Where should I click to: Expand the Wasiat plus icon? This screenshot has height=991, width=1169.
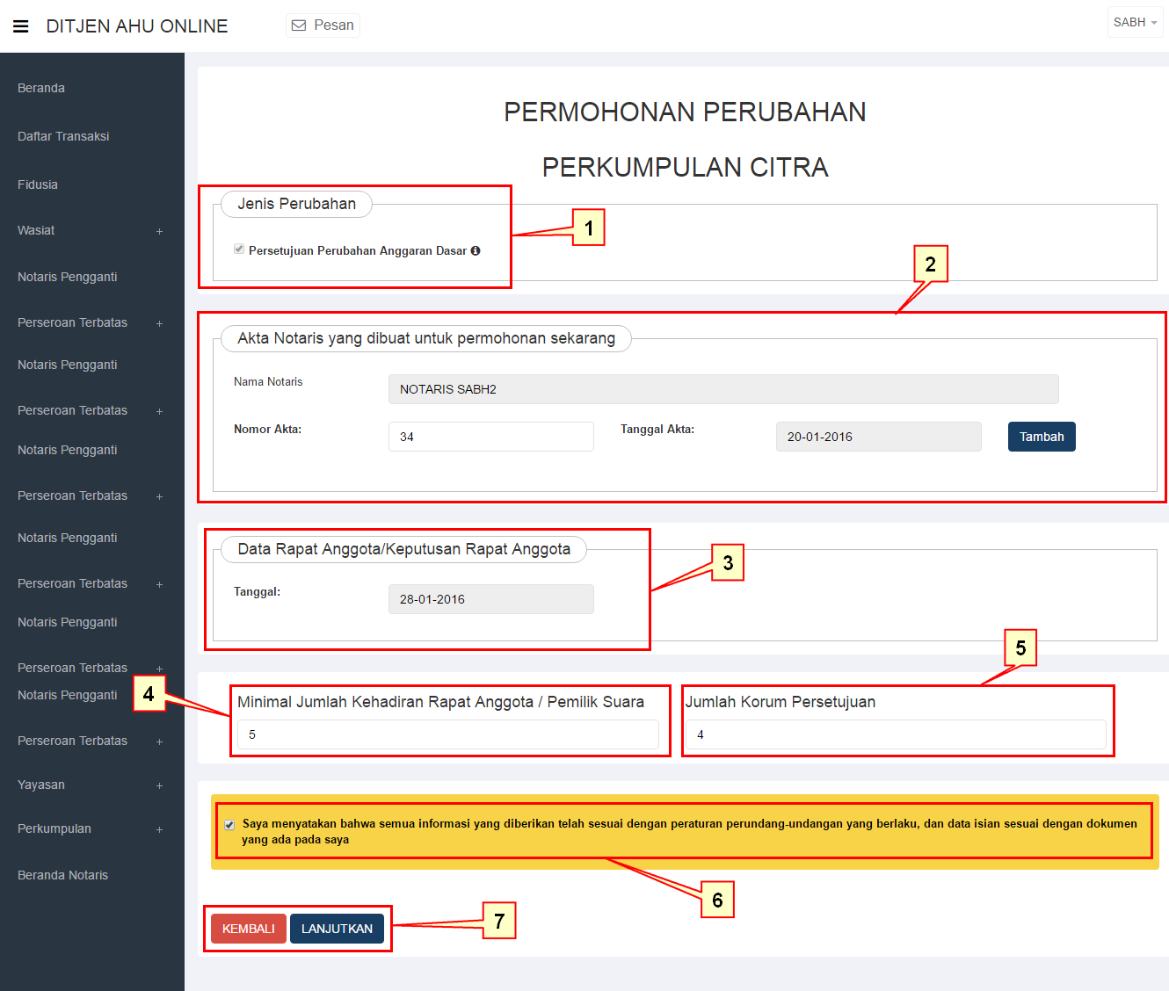pyautogui.click(x=159, y=231)
